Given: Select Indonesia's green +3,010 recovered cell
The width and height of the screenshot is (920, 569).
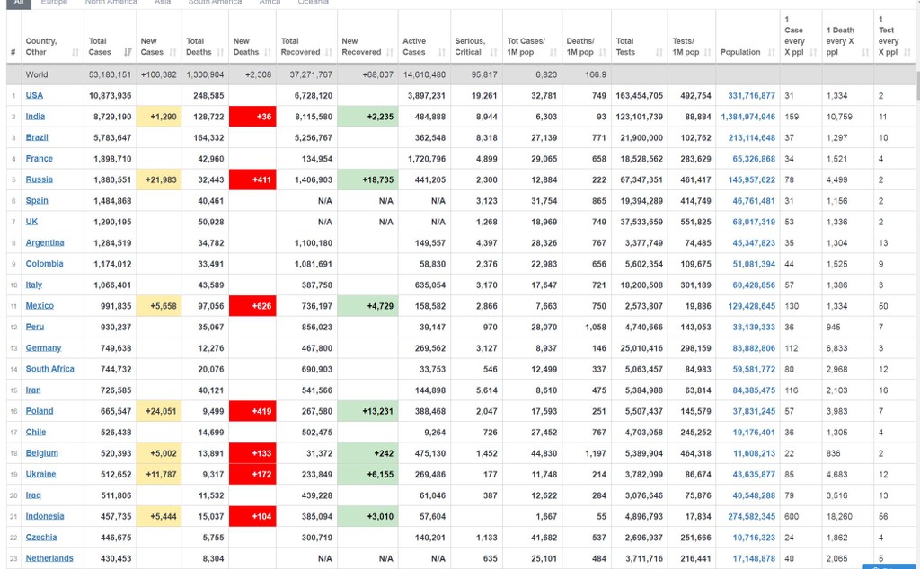Looking at the screenshot, I should click(x=367, y=516).
